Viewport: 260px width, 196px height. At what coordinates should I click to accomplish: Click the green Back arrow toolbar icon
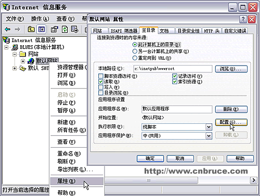[x=7, y=29]
